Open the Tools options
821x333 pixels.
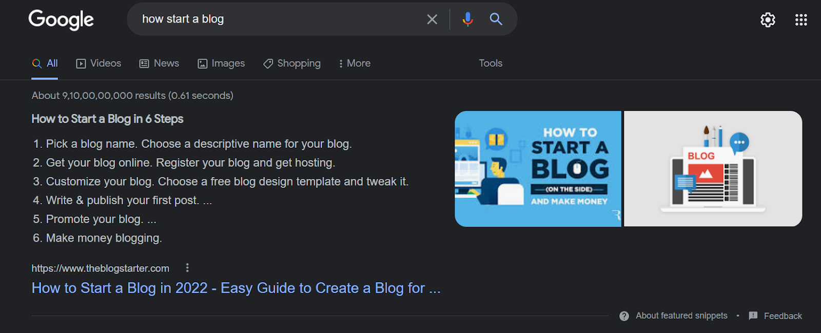pos(491,63)
